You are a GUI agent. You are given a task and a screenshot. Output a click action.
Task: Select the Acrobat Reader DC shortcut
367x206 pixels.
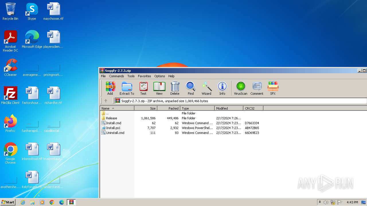[10, 41]
